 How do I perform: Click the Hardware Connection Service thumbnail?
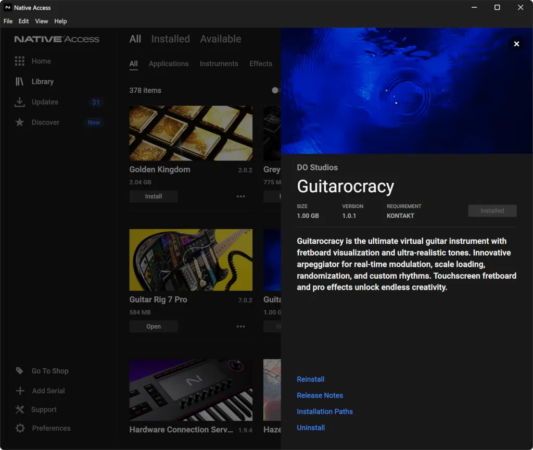(191, 390)
